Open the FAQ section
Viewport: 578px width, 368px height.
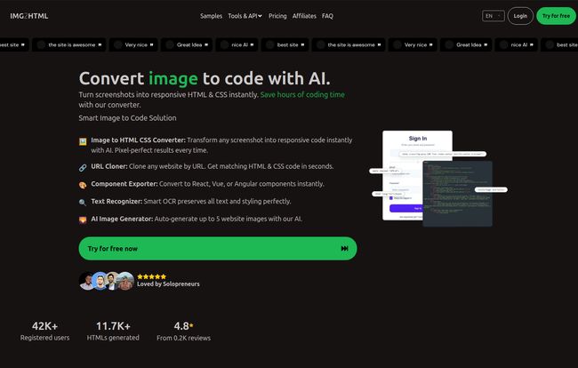(x=327, y=16)
